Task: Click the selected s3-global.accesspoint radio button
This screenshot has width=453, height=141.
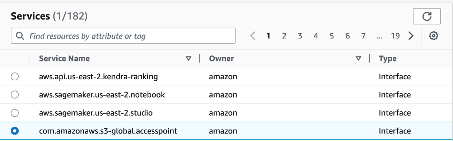Action: click(15, 131)
